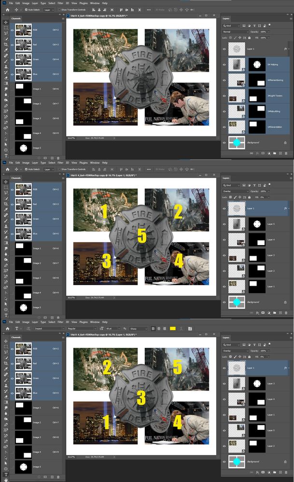The image size is (294, 482).
Task: Select the Brush tool in top window
Action: click(x=6, y=61)
